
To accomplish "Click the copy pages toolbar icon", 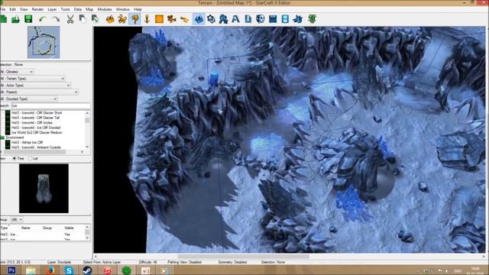I will click(83, 19).
